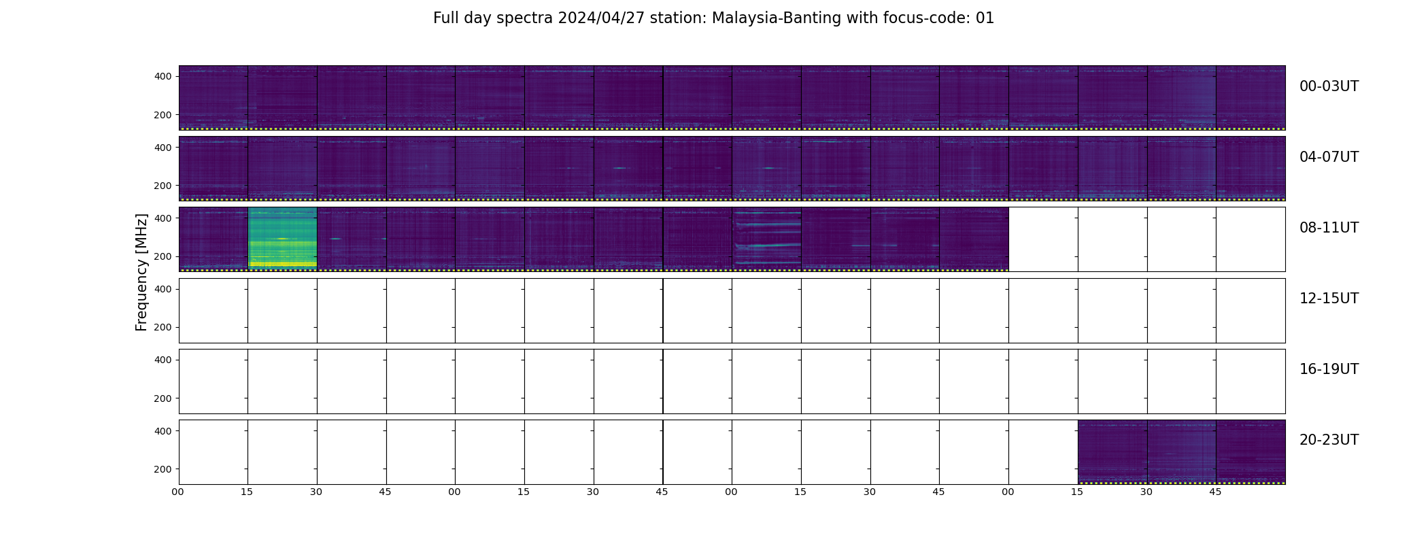Click the "Full day spectra 2024/04/27" figure title
The width and height of the screenshot is (1428, 544).
[x=713, y=18]
